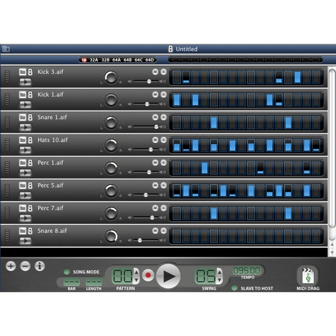Preview the Kick 3.aif sample
The height and width of the screenshot is (336, 336).
(x=25, y=82)
